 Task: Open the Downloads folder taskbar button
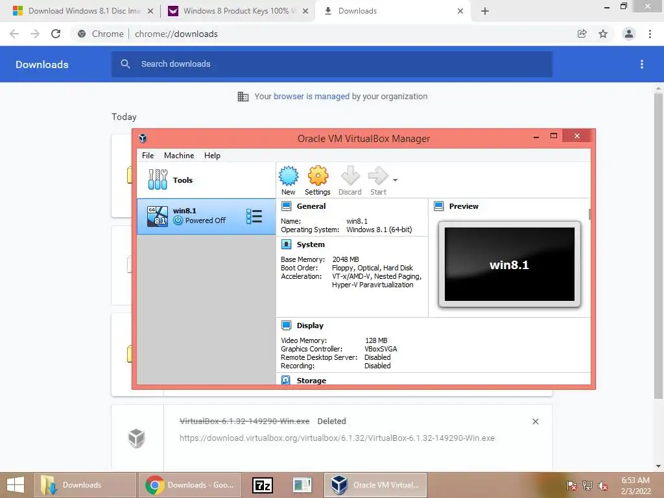[85, 485]
